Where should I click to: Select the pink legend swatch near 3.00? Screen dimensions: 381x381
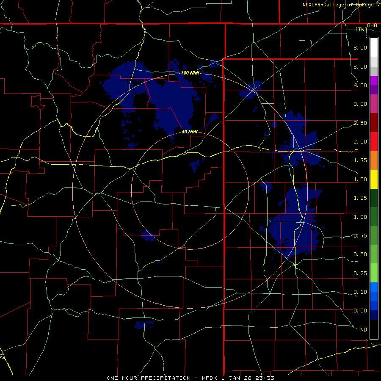(374, 104)
